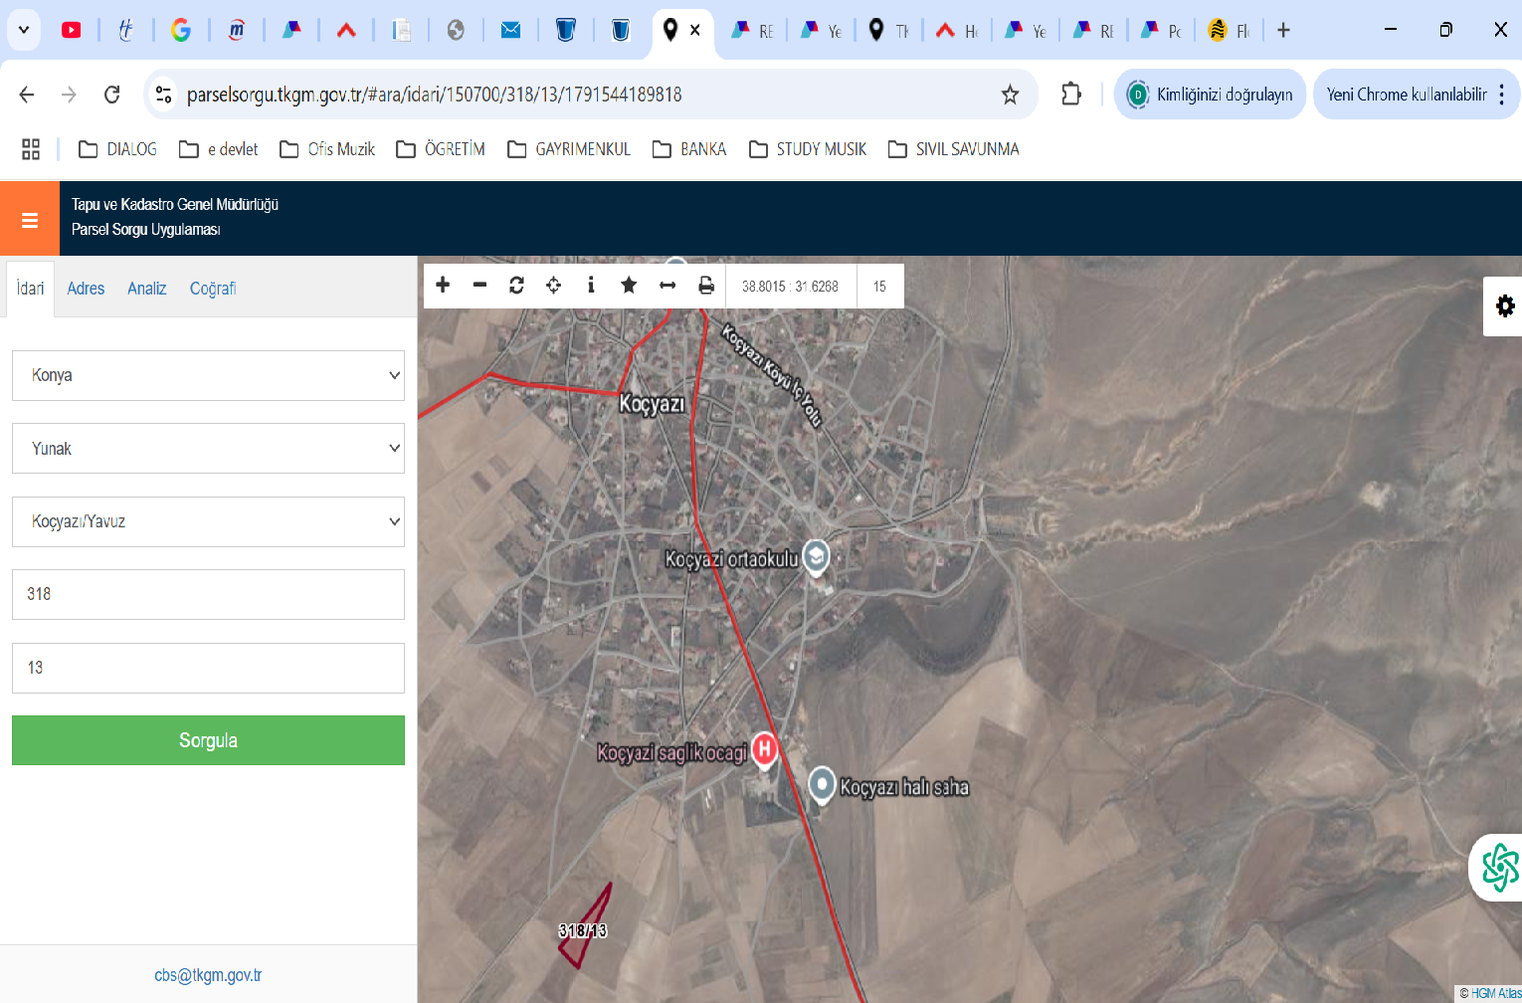
Task: Zoom in on the map with plus
Action: point(443,286)
